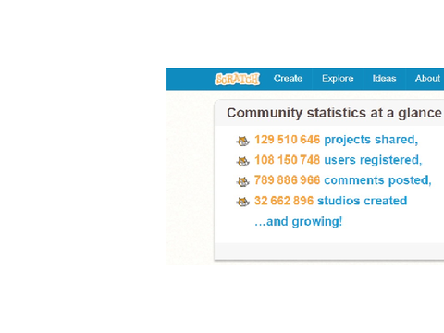
Task: Click the 108 150 748 users count
Action: tap(288, 160)
